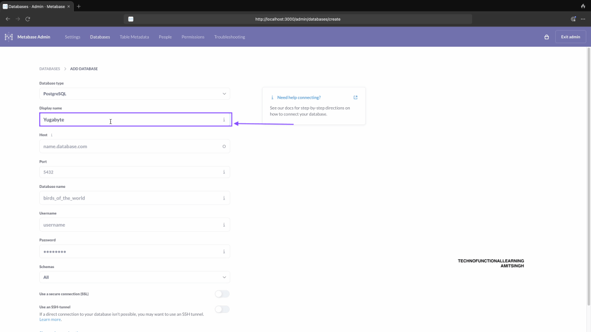Image resolution: width=591 pixels, height=332 pixels.
Task: Turn on the SSH-tunnel toggle
Action: (222, 310)
